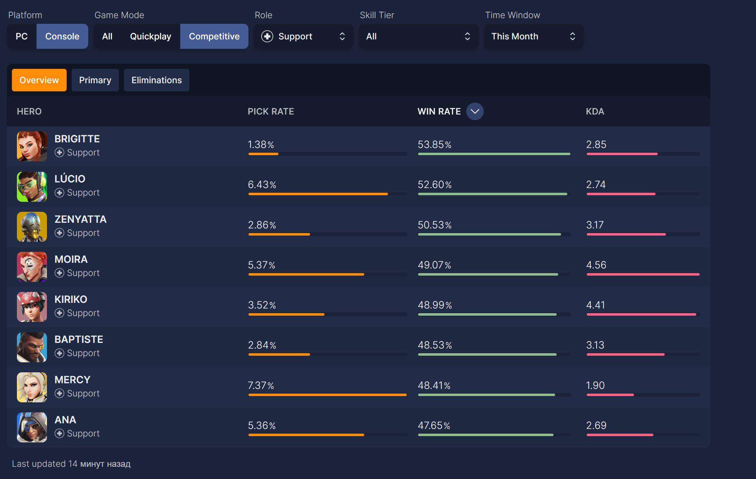
Task: Click the ZENYATTA hero name
Action: coord(80,219)
